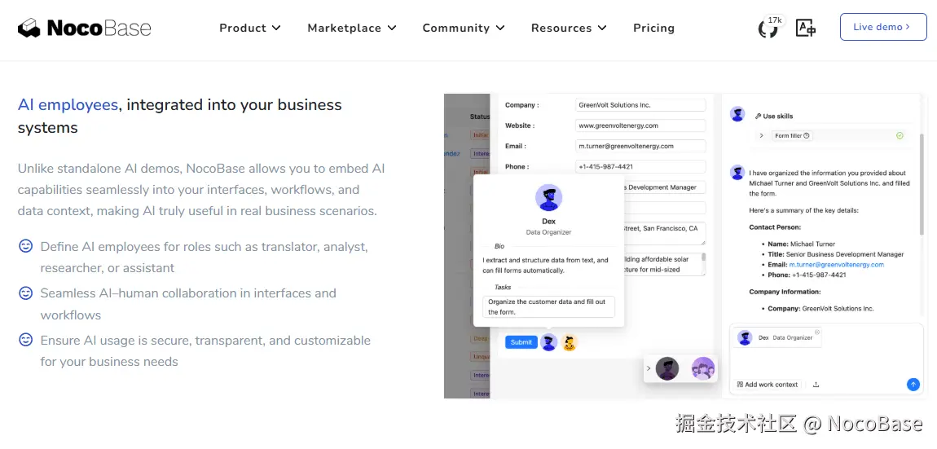Select the Dex avatar next to Submit
Image resolution: width=937 pixels, height=449 pixels.
click(549, 343)
